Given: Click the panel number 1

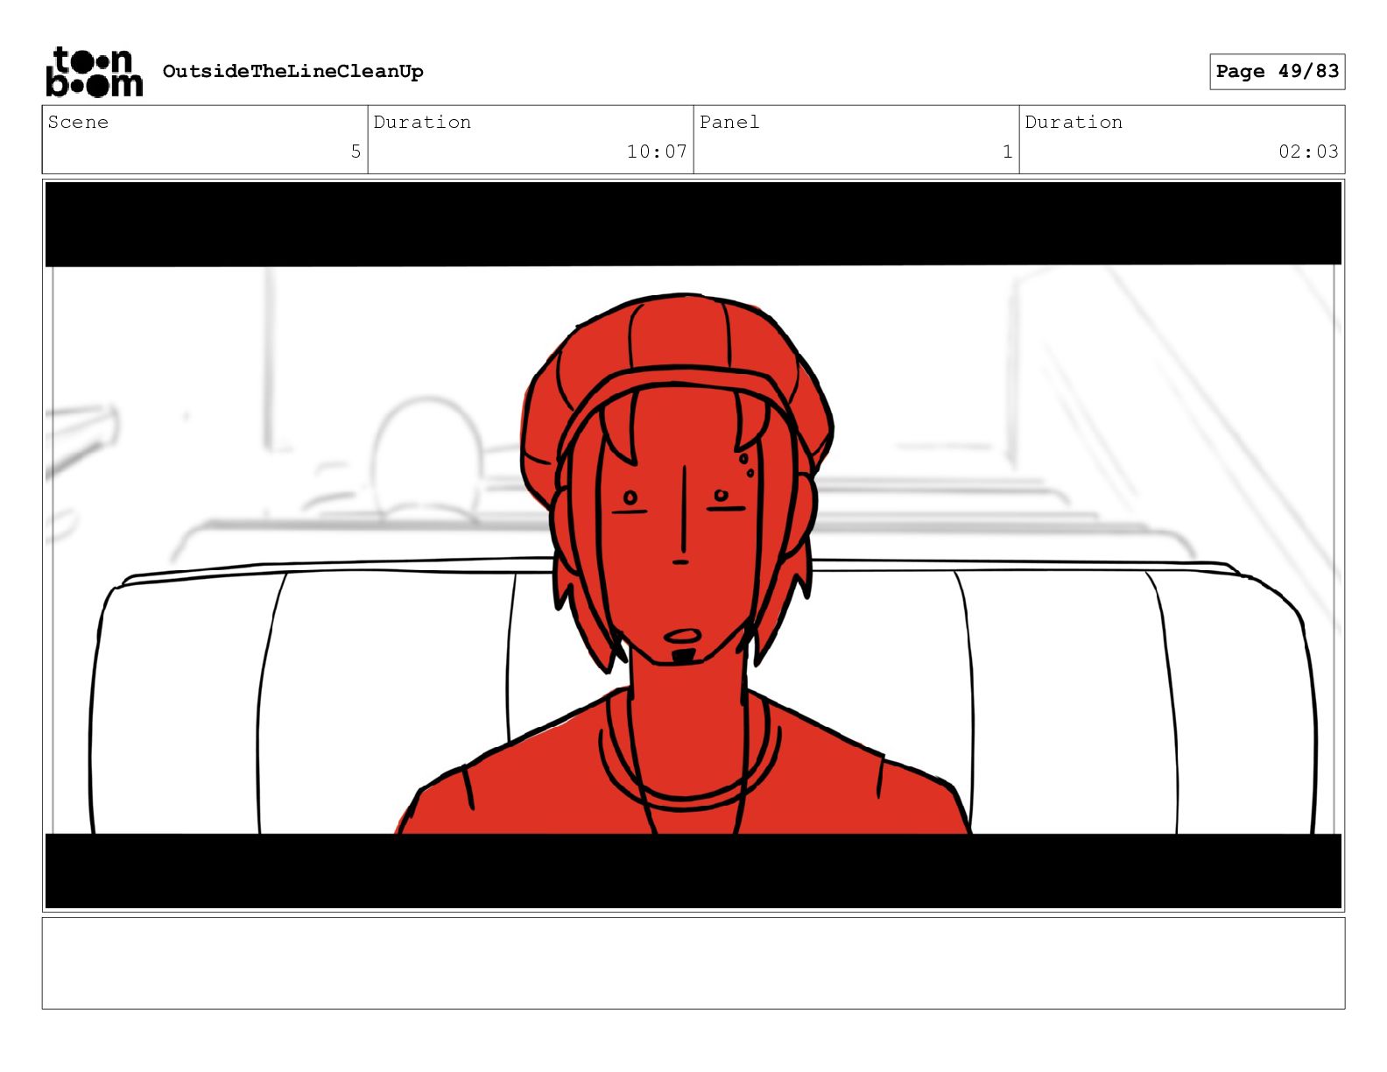Looking at the screenshot, I should coord(1007,152).
